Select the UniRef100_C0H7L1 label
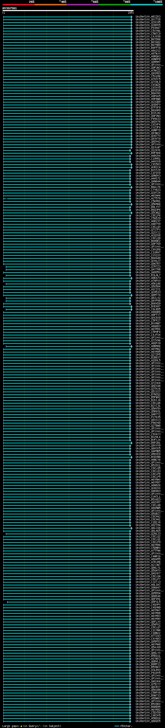The width and height of the screenshot is (165, 728). tap(148, 497)
